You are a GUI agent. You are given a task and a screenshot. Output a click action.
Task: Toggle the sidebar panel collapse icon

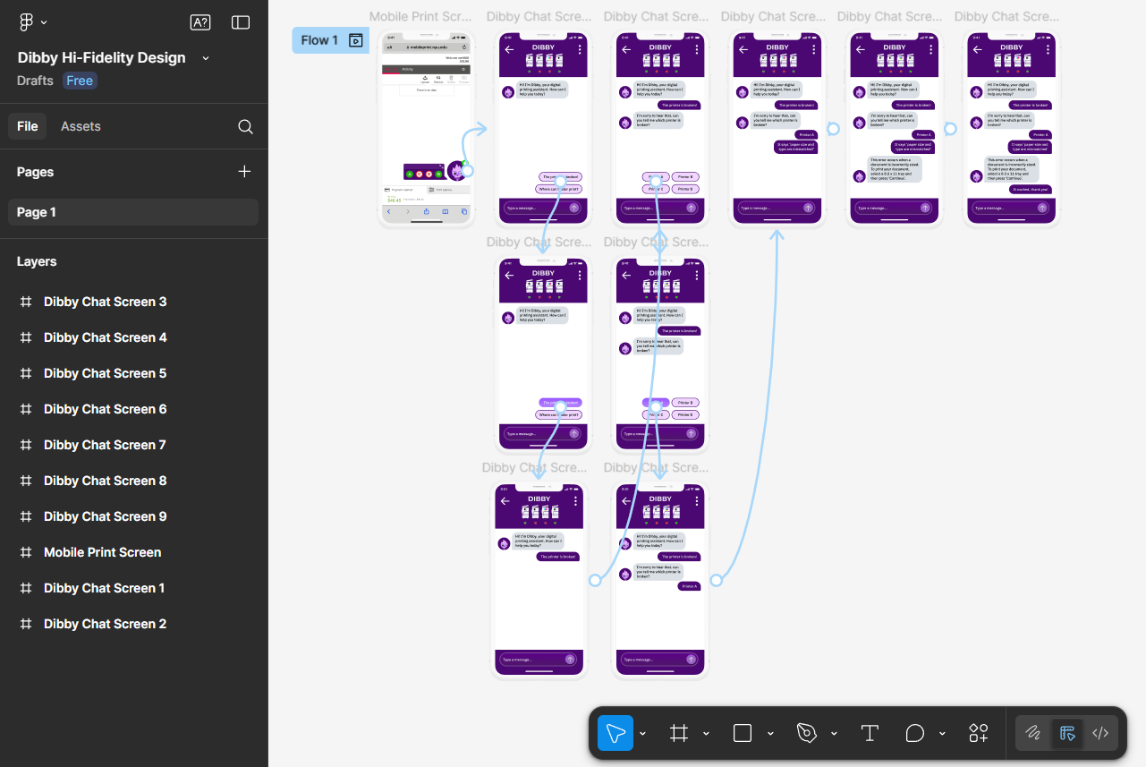point(241,22)
